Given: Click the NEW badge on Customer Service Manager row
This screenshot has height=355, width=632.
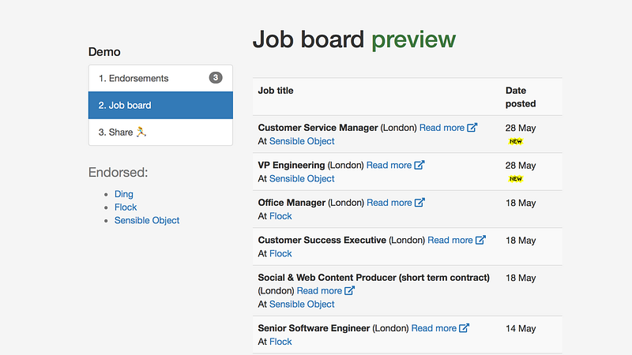Looking at the screenshot, I should (x=516, y=141).
